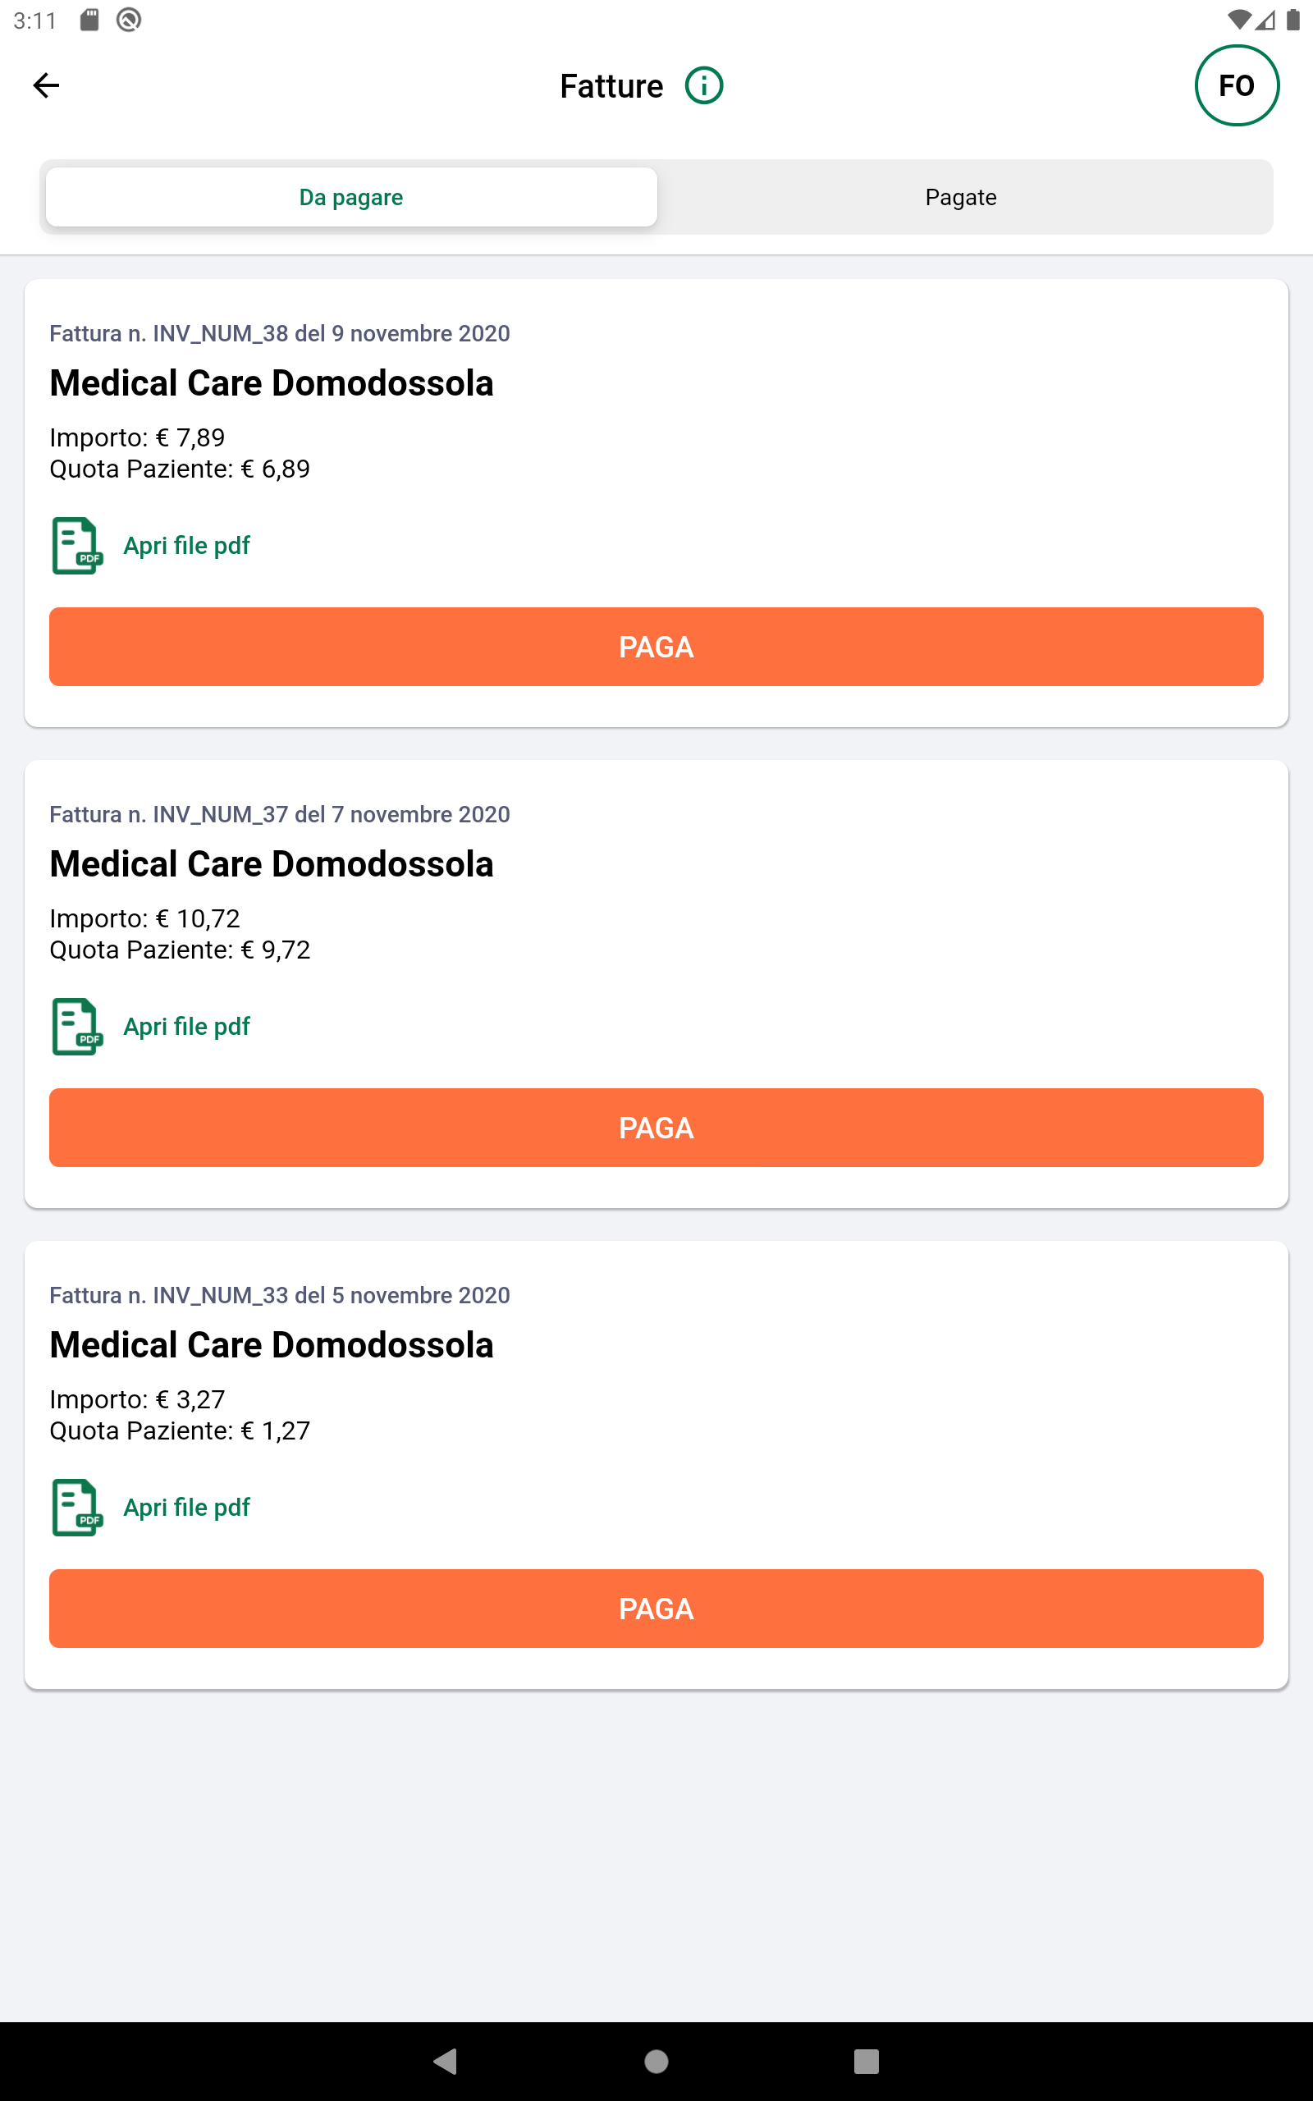This screenshot has width=1313, height=2101.
Task: Pay the 9 novembre 2020 invoice
Action: (x=656, y=647)
